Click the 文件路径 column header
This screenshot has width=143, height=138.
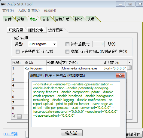click(82, 63)
